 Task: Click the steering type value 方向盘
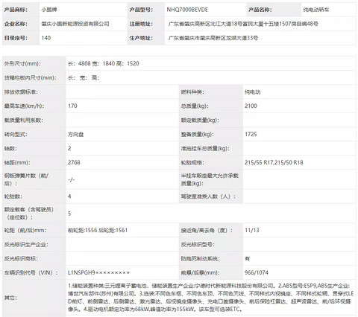tap(75, 134)
